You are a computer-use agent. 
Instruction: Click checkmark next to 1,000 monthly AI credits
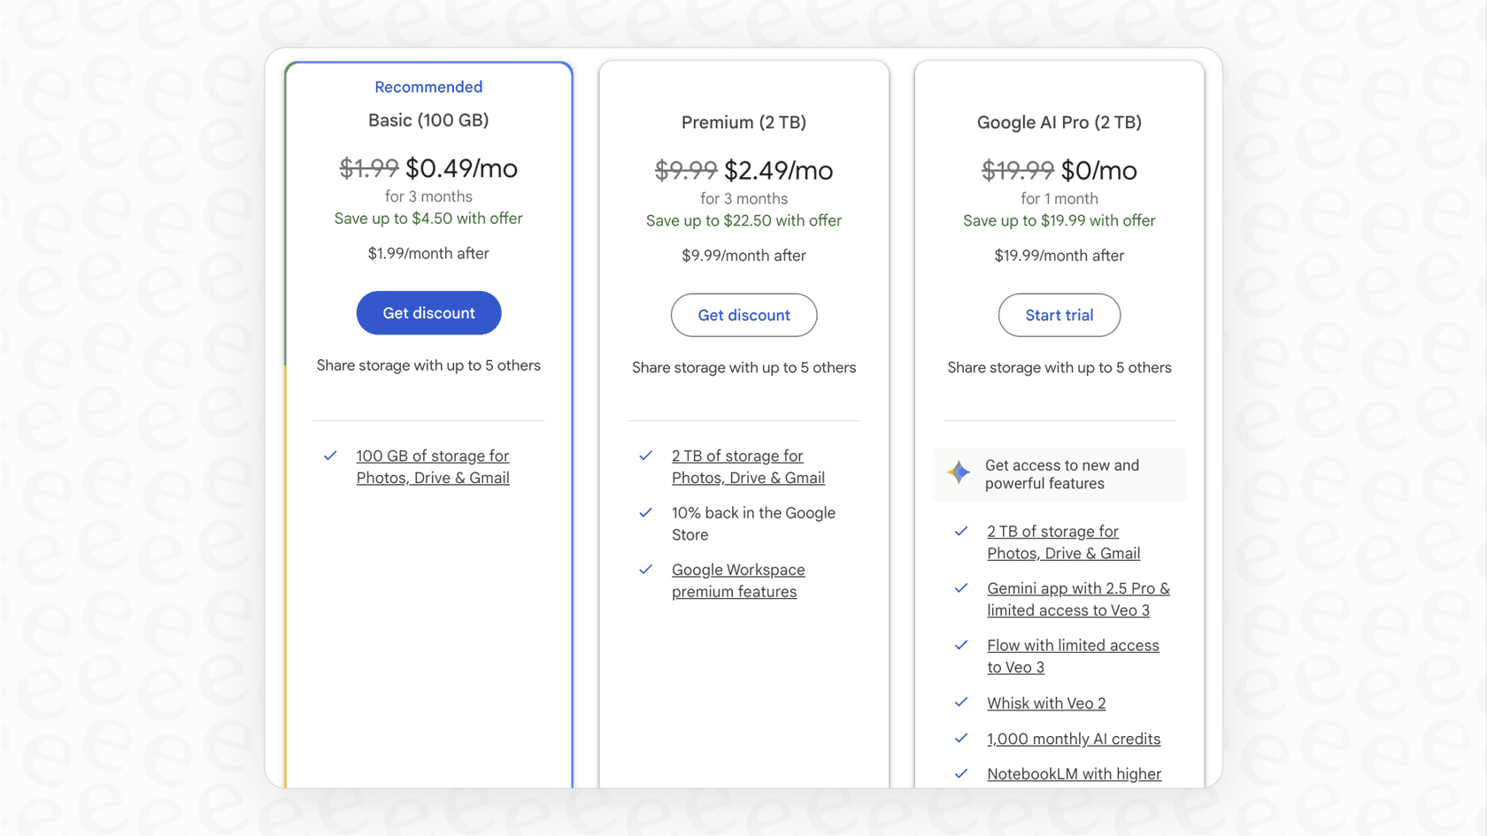(x=961, y=738)
